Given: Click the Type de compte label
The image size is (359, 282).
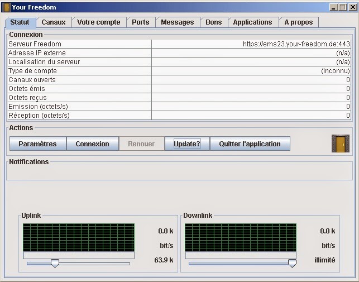Looking at the screenshot, I should coord(32,71).
